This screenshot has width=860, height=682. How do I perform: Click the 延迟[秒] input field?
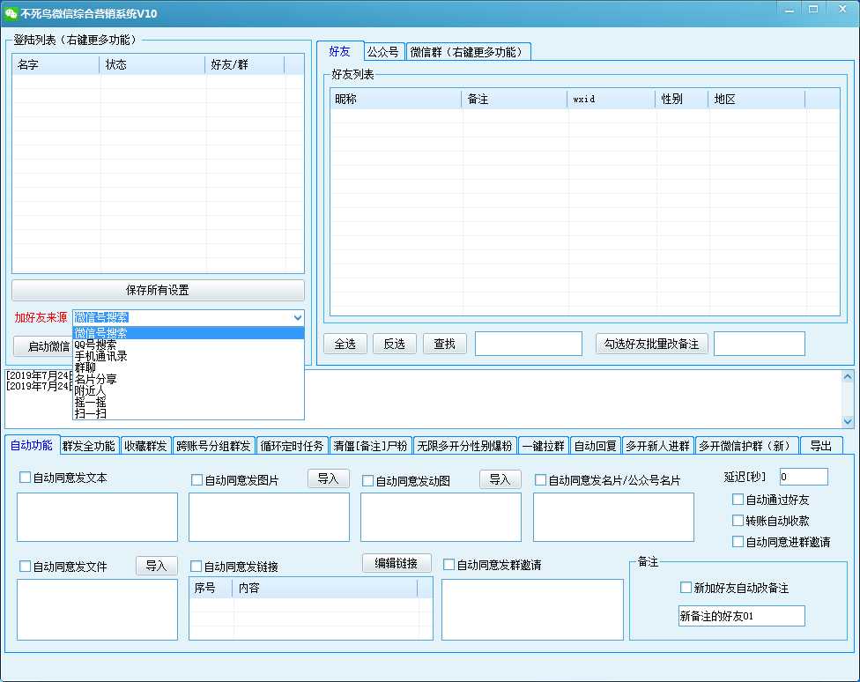pyautogui.click(x=803, y=477)
